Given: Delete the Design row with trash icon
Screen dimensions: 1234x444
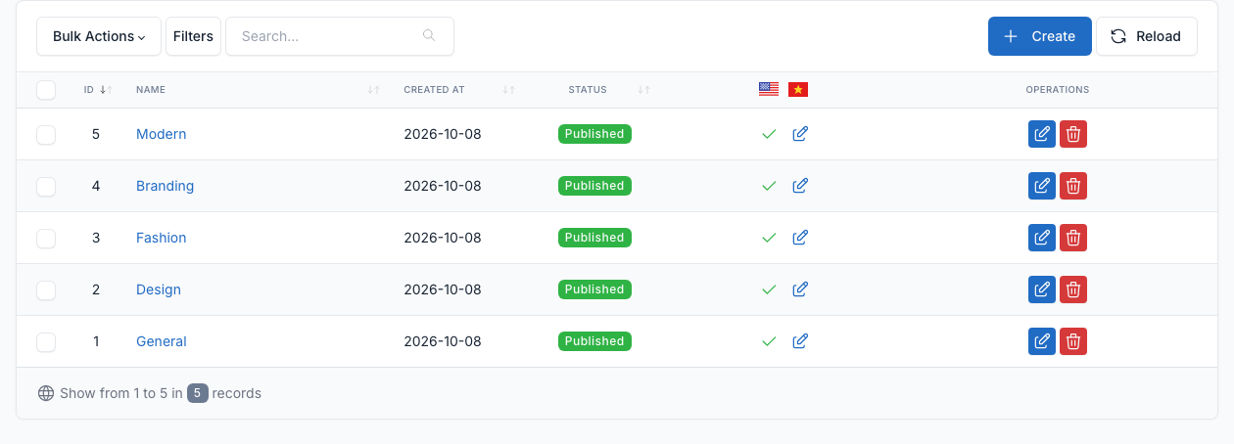Looking at the screenshot, I should (1073, 289).
